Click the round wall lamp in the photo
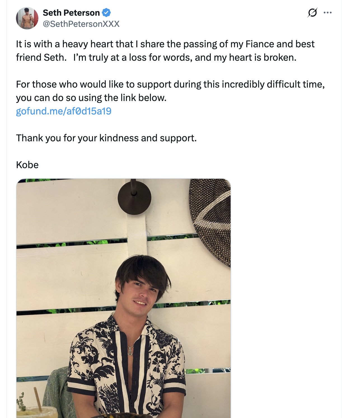Screen dimensions: 342x418 134,198
